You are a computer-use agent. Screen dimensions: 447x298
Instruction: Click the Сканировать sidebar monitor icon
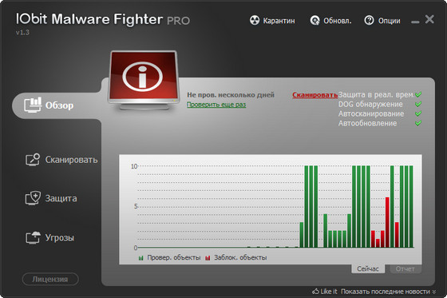click(x=33, y=159)
